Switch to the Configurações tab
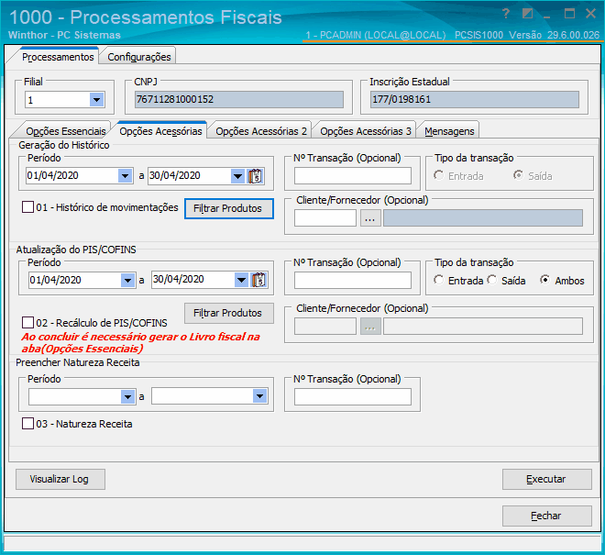 139,57
